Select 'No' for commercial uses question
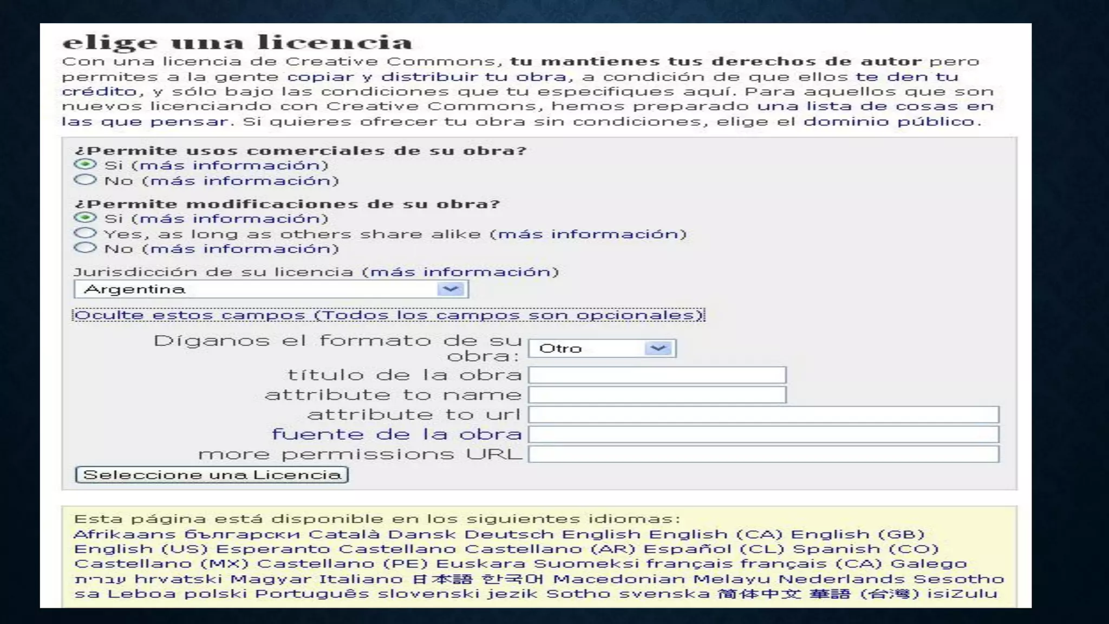The height and width of the screenshot is (624, 1109). [x=85, y=180]
